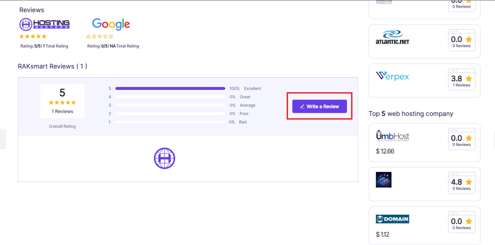Click the 5-star Excellent rating bar
This screenshot has height=245, width=495.
(170, 89)
